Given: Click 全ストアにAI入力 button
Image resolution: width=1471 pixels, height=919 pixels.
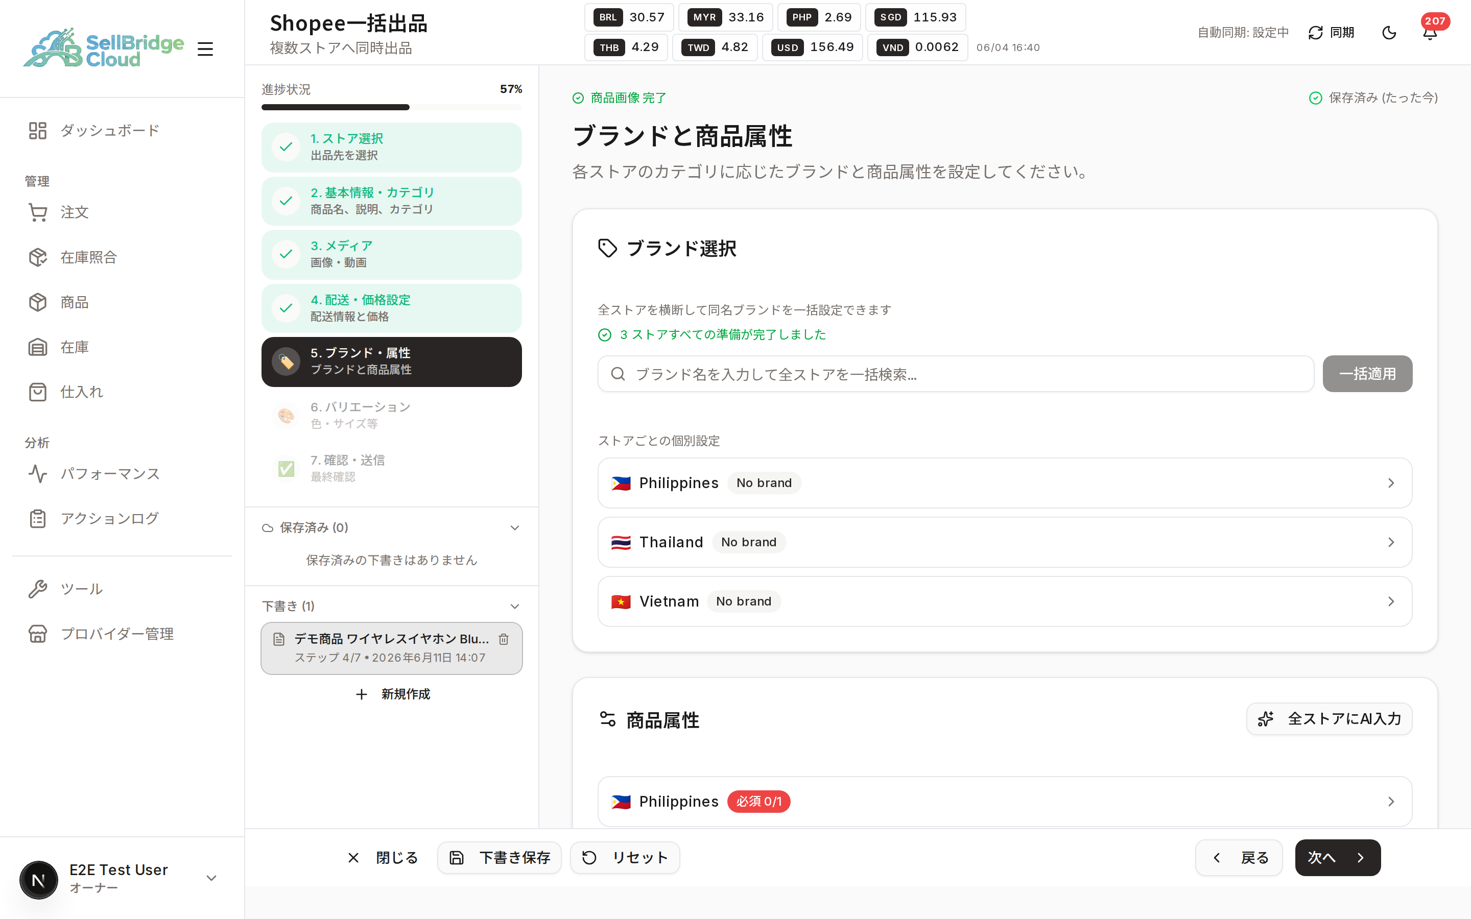Looking at the screenshot, I should (1330, 719).
